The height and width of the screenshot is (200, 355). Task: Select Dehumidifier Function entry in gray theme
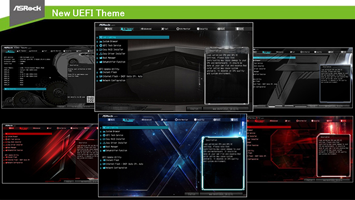pyautogui.click(x=112, y=61)
